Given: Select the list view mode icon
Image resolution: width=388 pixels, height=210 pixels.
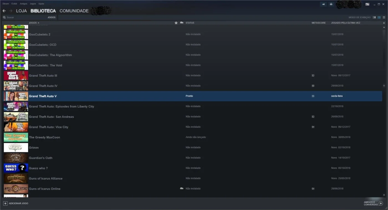Looking at the screenshot, I should coord(379,17).
